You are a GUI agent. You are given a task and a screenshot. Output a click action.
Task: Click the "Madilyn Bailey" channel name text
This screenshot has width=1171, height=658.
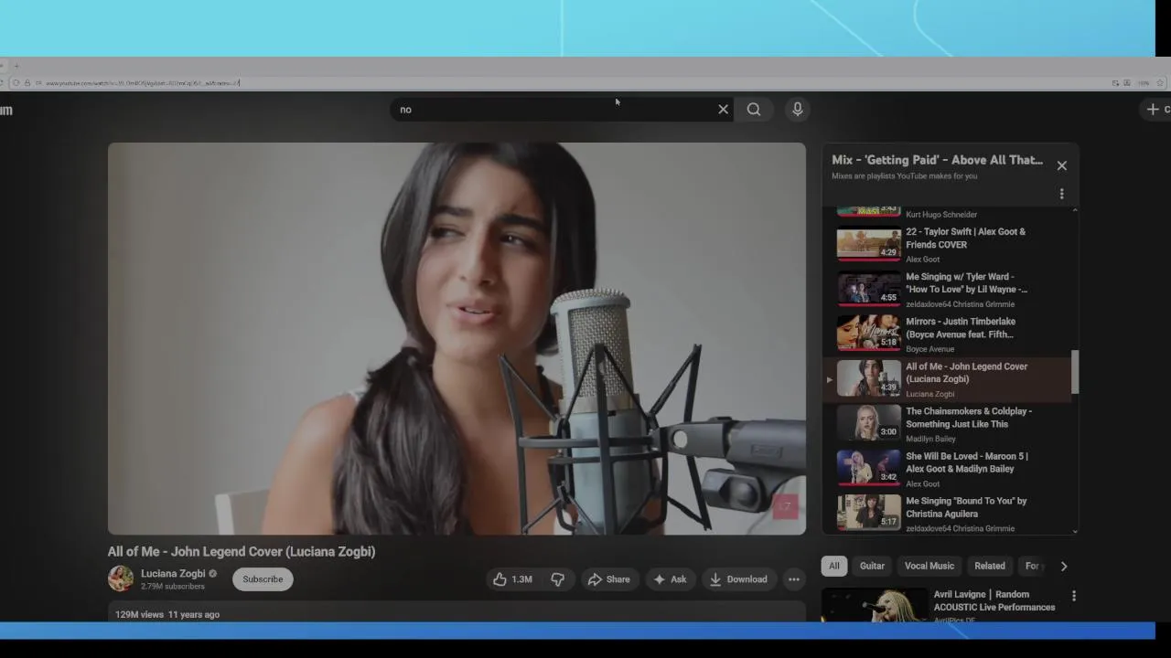coord(930,439)
